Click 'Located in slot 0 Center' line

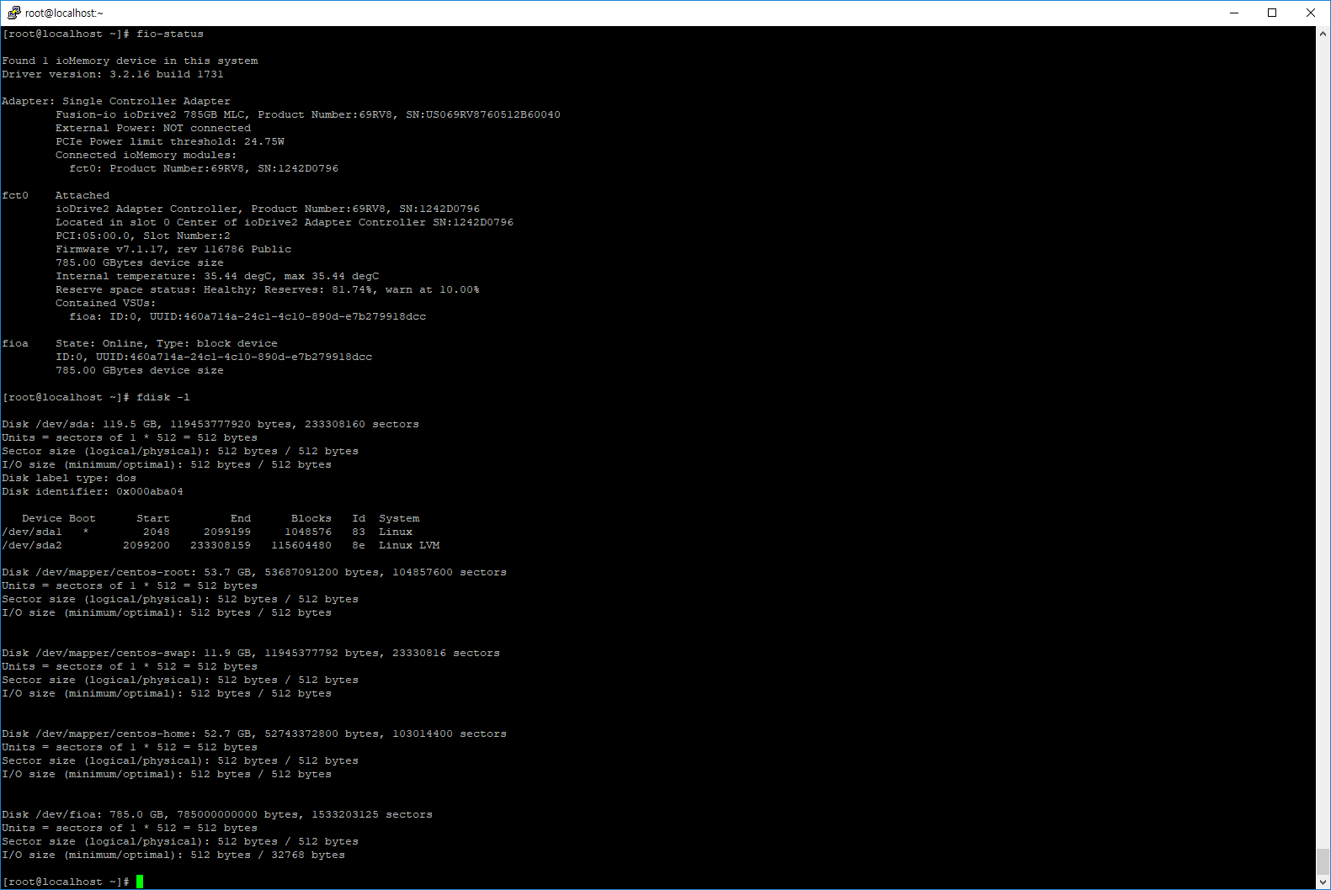pyautogui.click(x=285, y=222)
